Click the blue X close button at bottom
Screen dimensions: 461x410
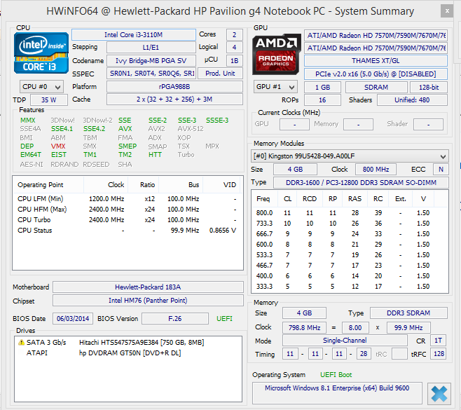pos(439,393)
